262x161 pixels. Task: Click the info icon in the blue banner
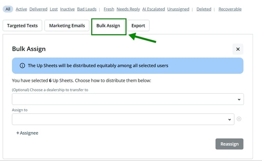pos(22,65)
